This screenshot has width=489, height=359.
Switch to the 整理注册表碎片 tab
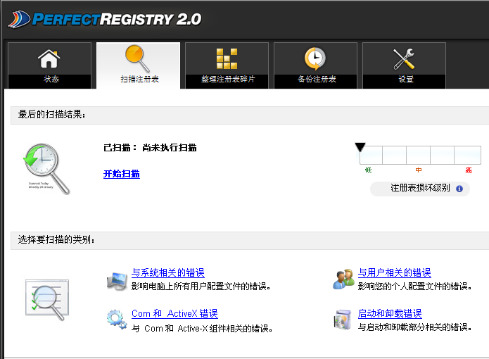tap(227, 65)
